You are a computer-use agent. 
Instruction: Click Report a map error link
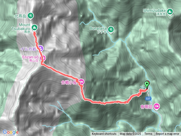[167, 134]
